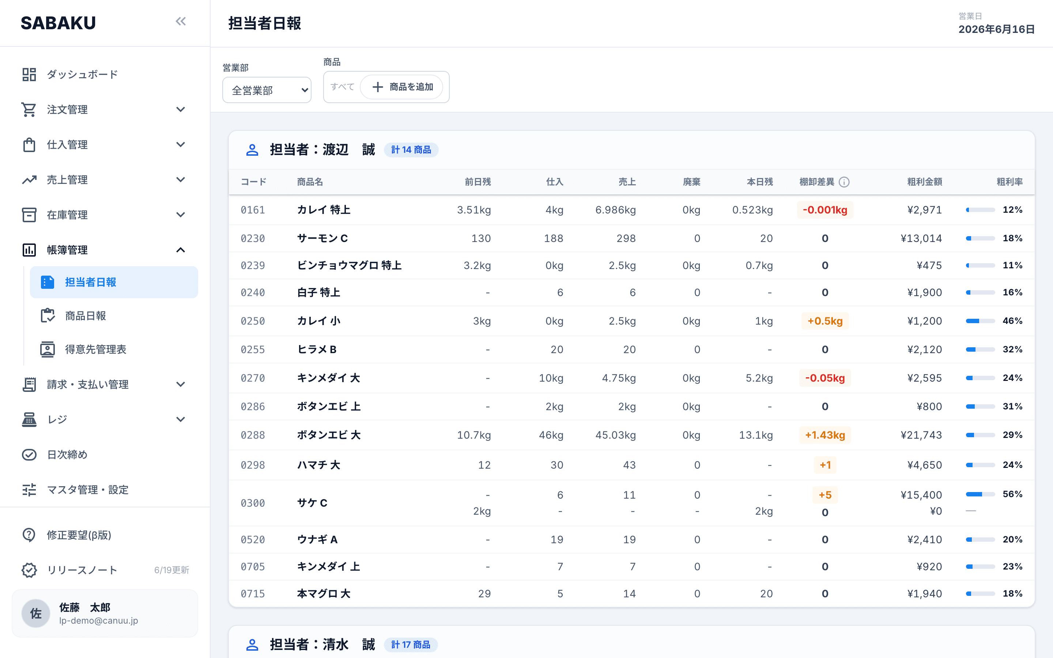
Task: Expand the 注文管理 menu chevron
Action: (181, 110)
